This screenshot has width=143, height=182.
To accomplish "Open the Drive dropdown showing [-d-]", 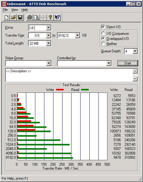I will click(48, 28).
